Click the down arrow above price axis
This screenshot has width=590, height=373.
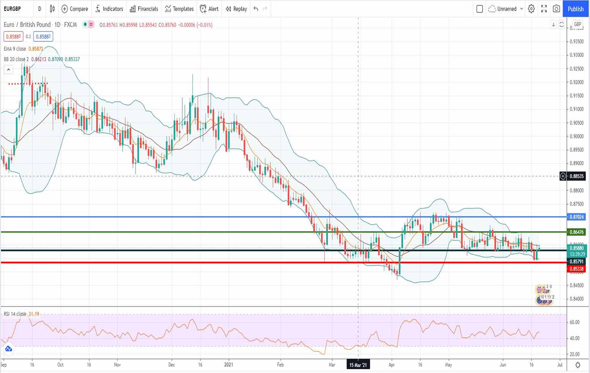553,25
